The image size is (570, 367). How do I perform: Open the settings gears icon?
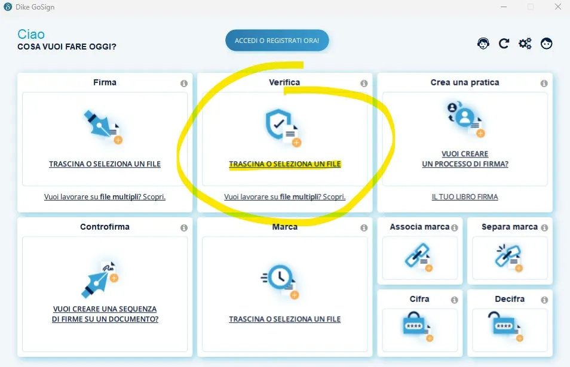(525, 44)
